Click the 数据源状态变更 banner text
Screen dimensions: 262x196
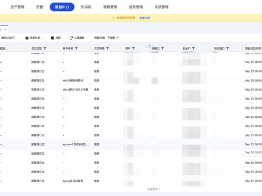click(126, 18)
